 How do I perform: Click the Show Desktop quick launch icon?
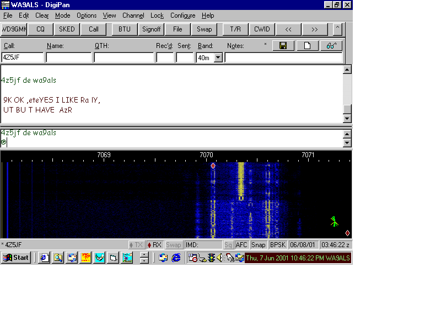click(114, 258)
